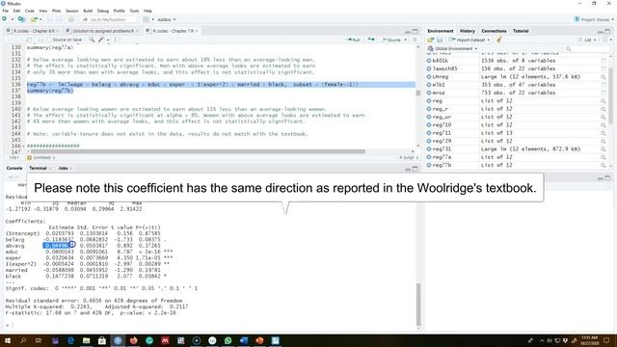
Task: Click the Open File folder icon
Action: coord(35,19)
